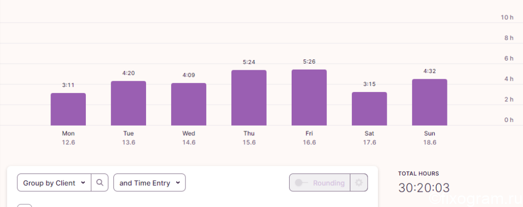Click the Total Hours 30:20:03 value
Image resolution: width=523 pixels, height=207 pixels.
click(x=424, y=188)
